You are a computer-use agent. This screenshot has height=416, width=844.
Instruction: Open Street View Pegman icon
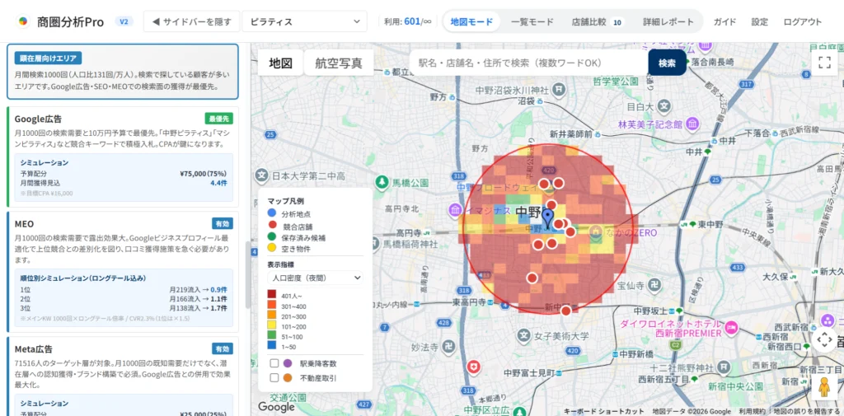(x=824, y=387)
